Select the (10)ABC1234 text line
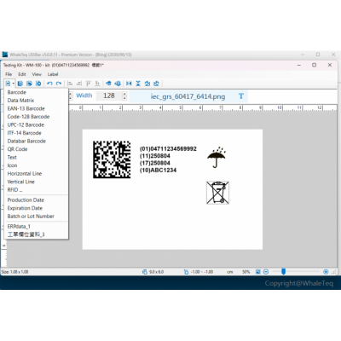This screenshot has height=341, width=341. point(158,170)
